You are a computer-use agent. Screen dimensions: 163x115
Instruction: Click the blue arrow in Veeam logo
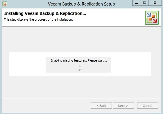point(149,15)
